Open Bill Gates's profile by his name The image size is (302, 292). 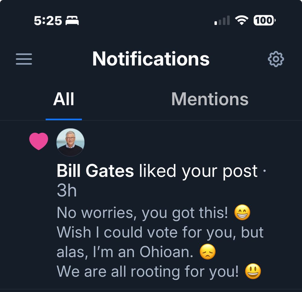pos(95,170)
